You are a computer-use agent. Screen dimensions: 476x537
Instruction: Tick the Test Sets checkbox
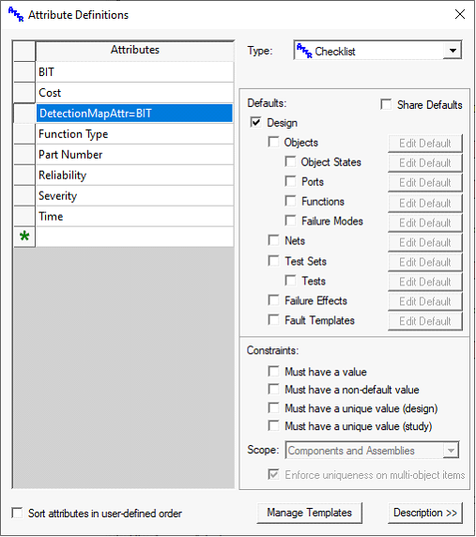pos(273,261)
